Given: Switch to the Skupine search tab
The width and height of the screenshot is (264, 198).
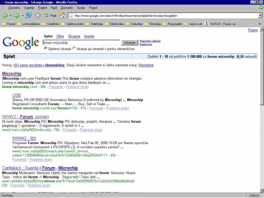Looking at the screenshot, I should (x=74, y=36).
